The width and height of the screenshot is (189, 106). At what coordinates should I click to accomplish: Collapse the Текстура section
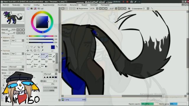(2, 51)
